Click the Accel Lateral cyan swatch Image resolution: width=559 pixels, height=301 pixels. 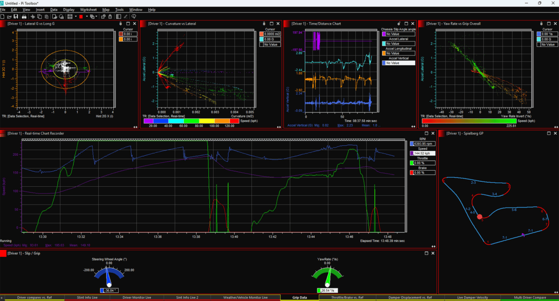click(384, 44)
